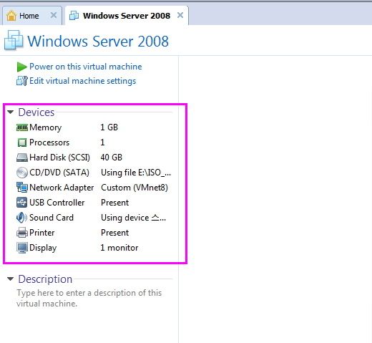Select the CD/DVD (SATA) label
This screenshot has width=372, height=343.
coord(59,173)
